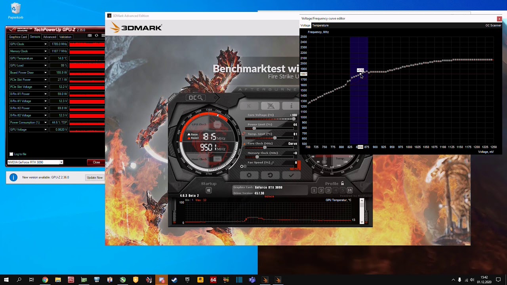Image resolution: width=507 pixels, height=285 pixels.
Task: Expand the GPU Voltage sensor dropdown
Action: click(x=46, y=129)
